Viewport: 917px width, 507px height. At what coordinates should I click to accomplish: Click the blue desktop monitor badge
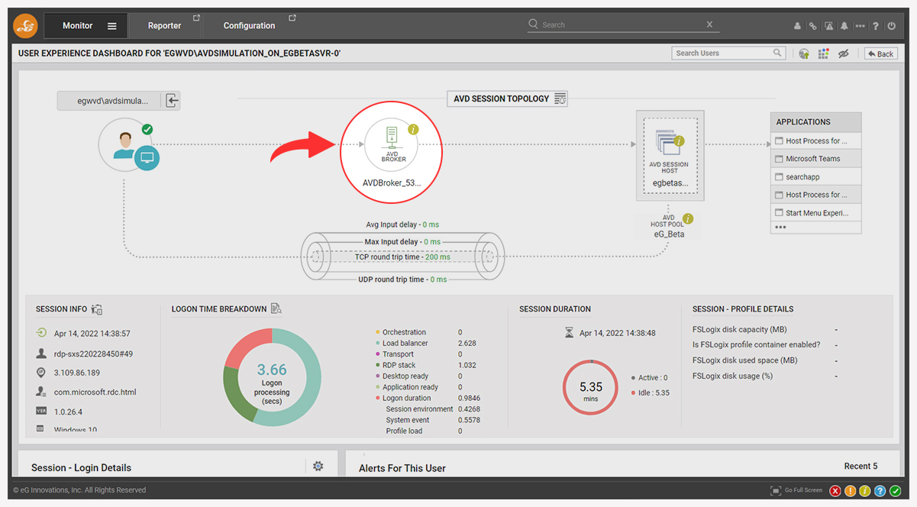147,159
